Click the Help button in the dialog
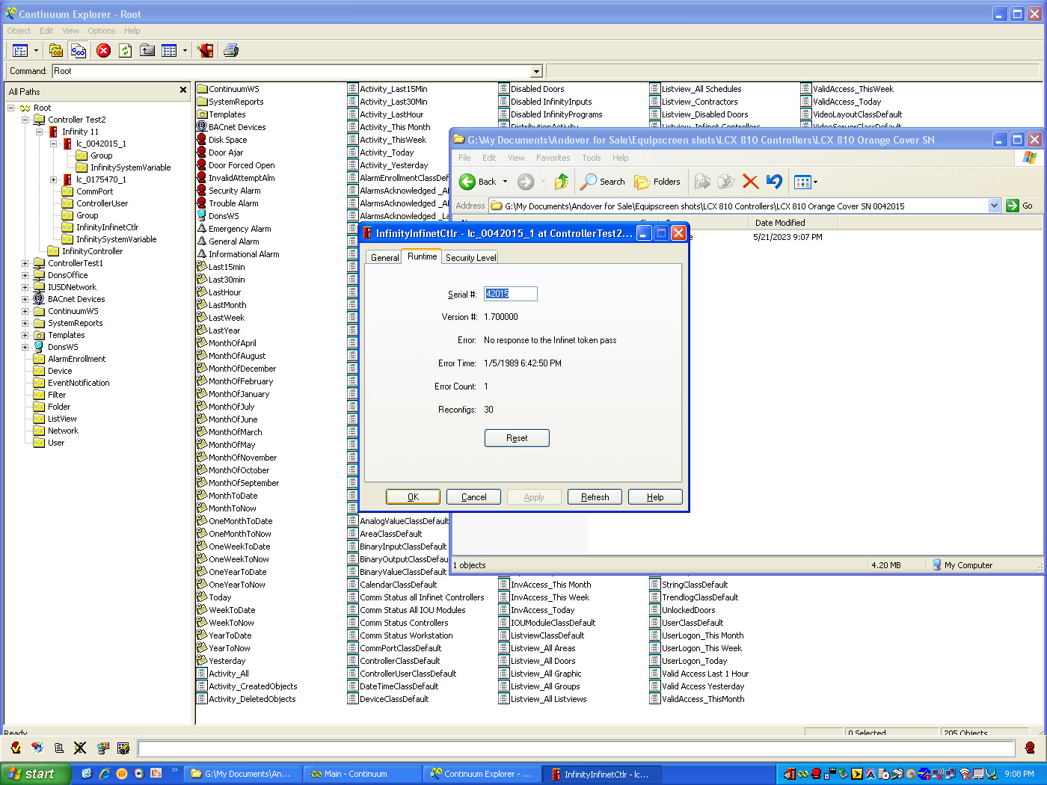 tap(655, 497)
